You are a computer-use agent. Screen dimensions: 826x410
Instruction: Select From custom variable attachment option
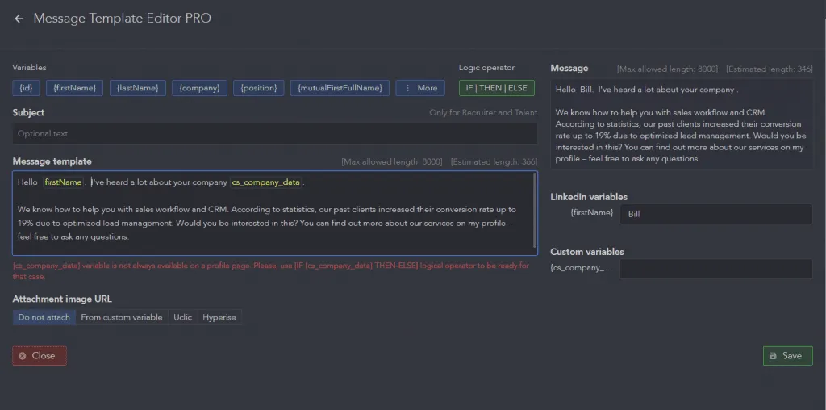coord(122,317)
